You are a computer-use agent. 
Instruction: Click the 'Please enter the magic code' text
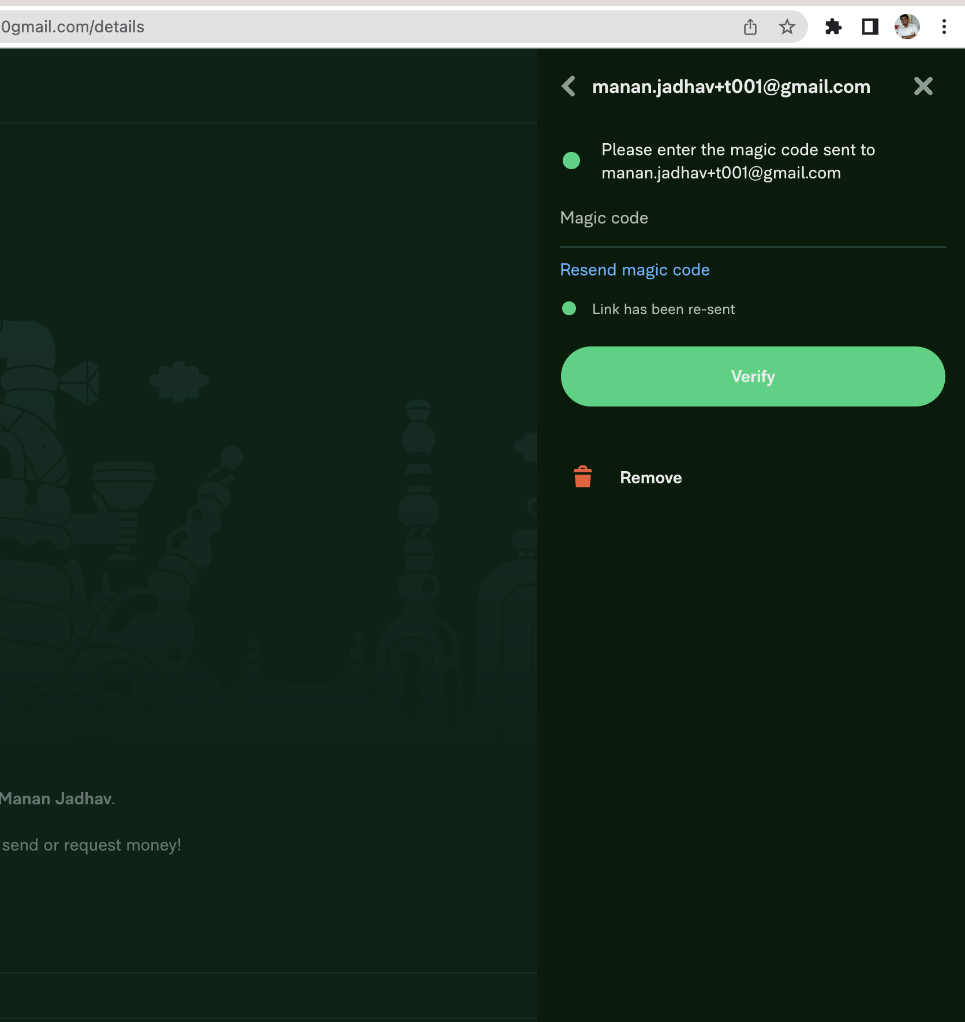point(738,161)
